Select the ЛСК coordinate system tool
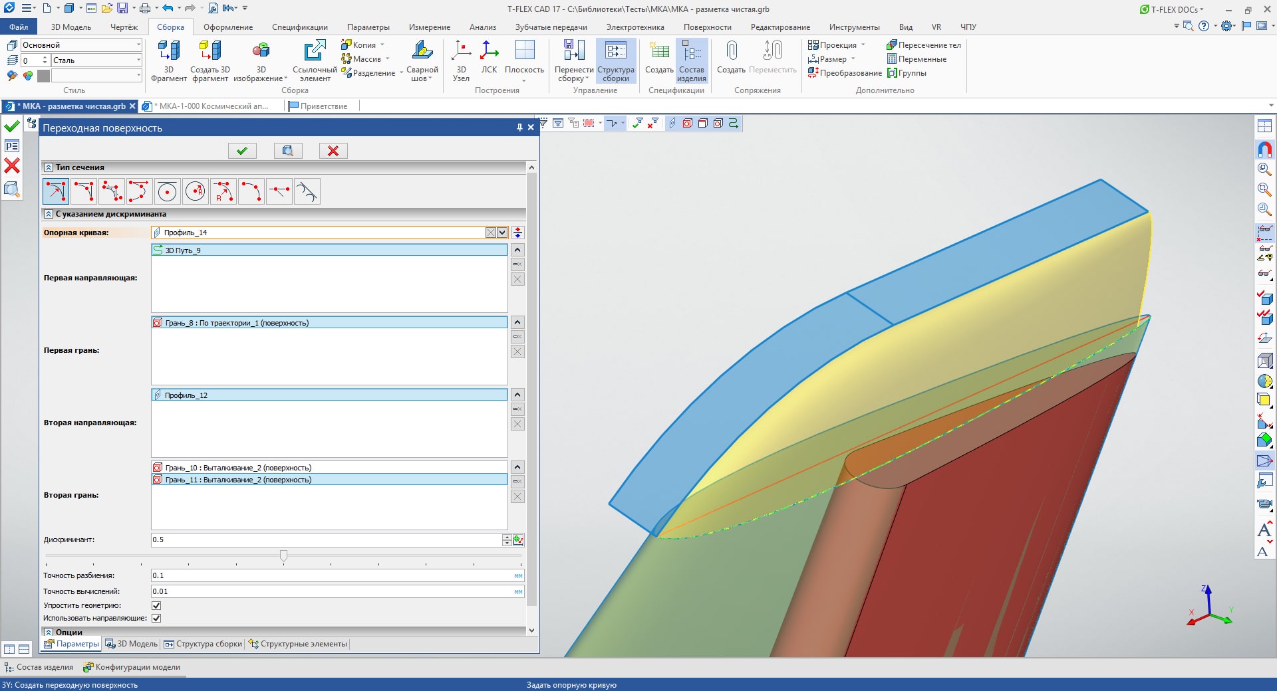This screenshot has width=1277, height=691. click(490, 50)
